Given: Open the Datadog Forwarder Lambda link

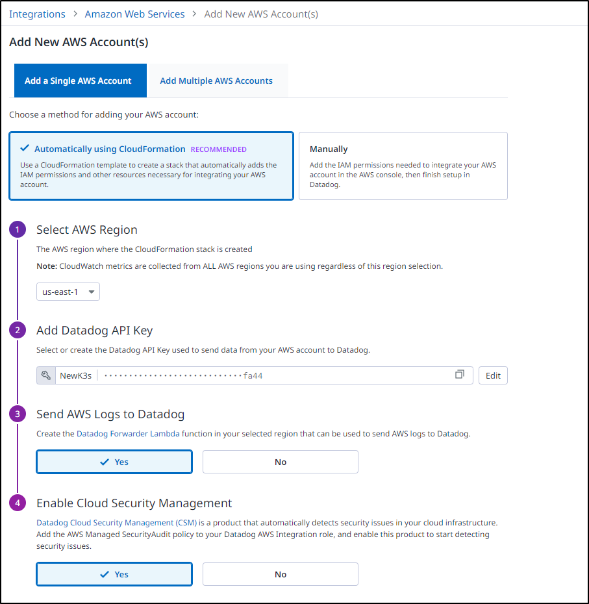Looking at the screenshot, I should pos(129,434).
